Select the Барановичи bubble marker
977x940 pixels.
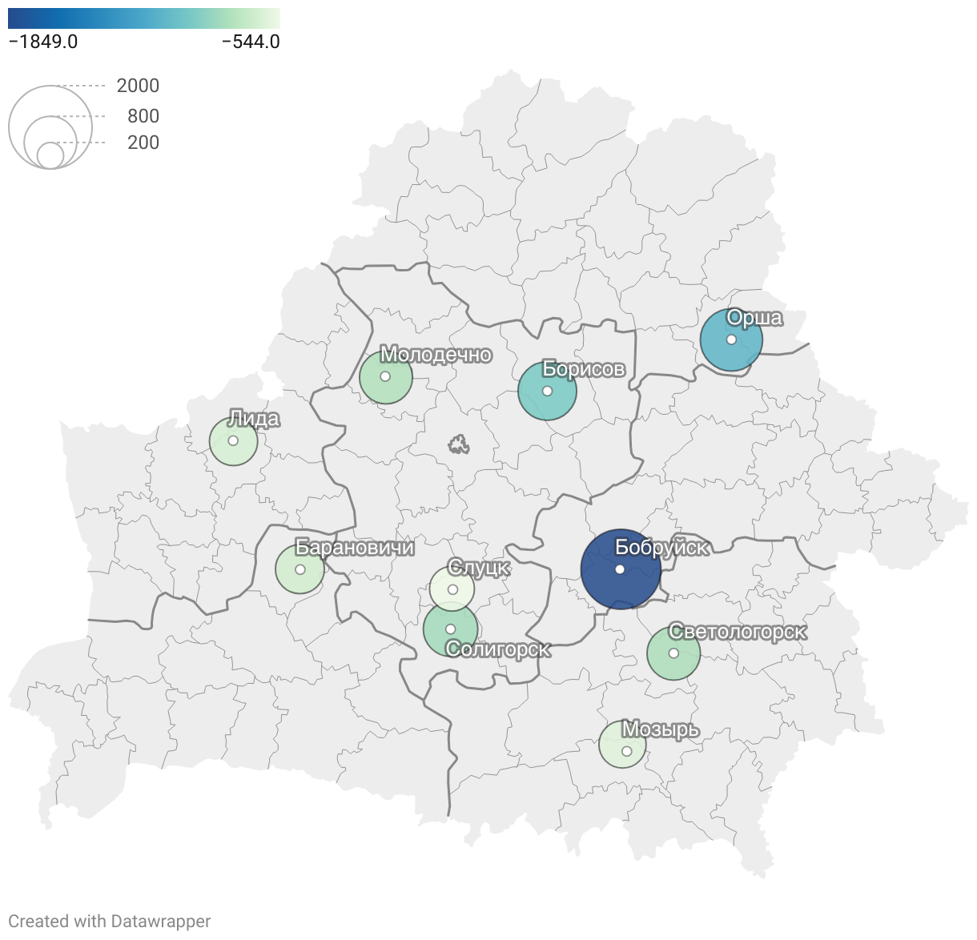[x=300, y=569]
